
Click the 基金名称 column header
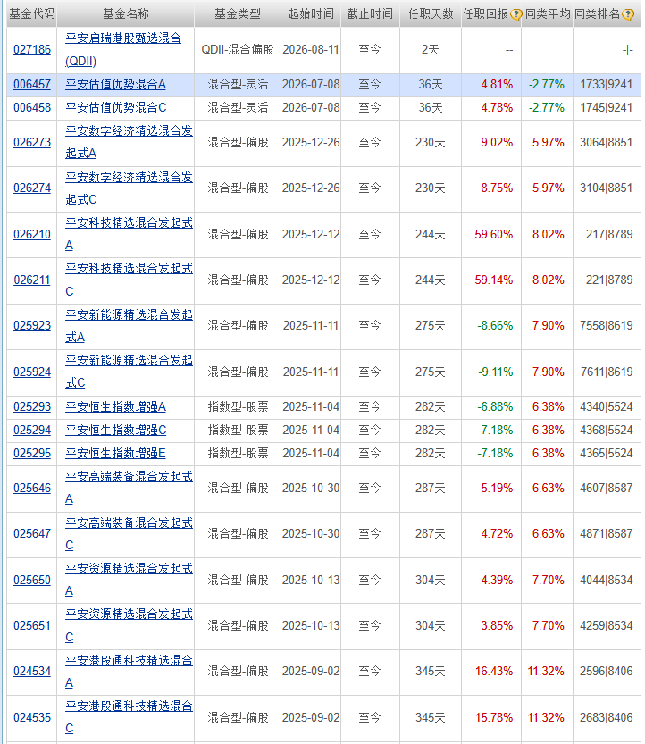[x=126, y=14]
